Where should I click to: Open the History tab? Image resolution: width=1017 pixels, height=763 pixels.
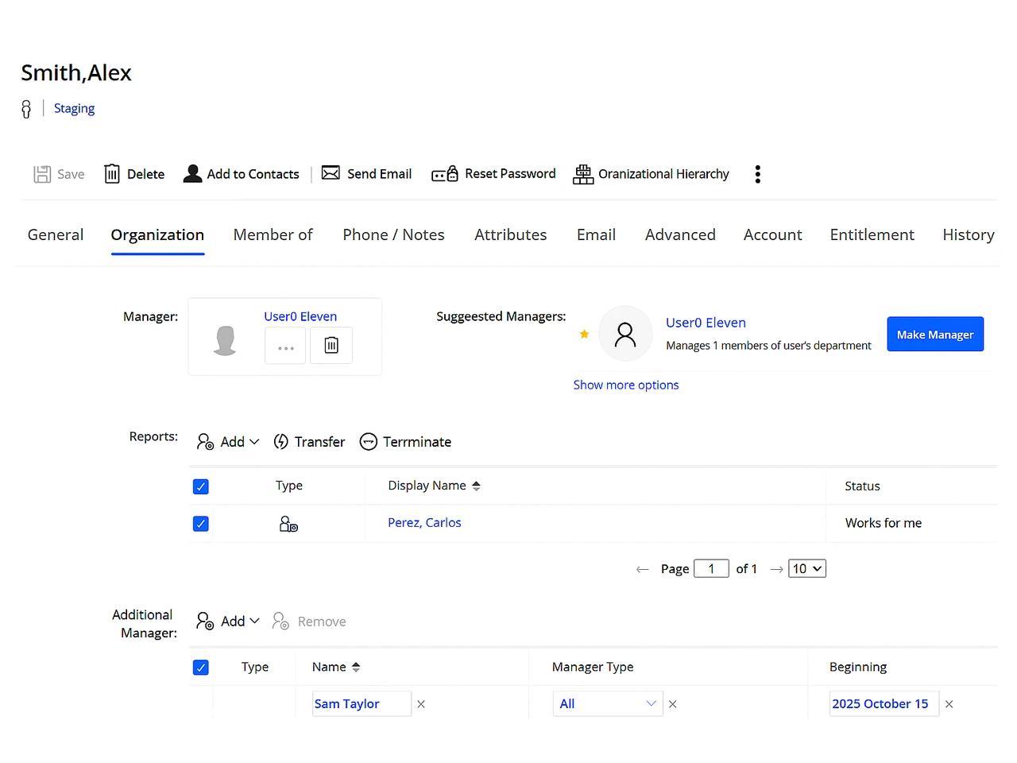pyautogui.click(x=969, y=234)
